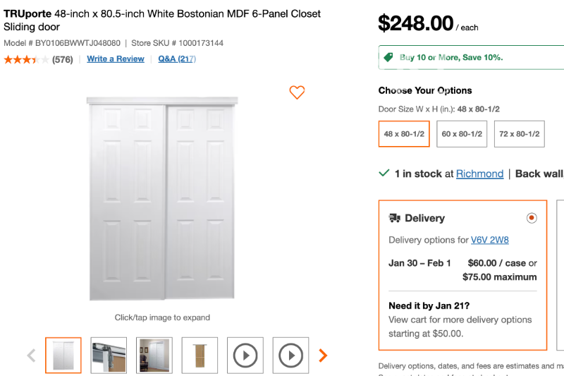Select the Delivery radio button
The height and width of the screenshot is (376, 564).
[532, 218]
